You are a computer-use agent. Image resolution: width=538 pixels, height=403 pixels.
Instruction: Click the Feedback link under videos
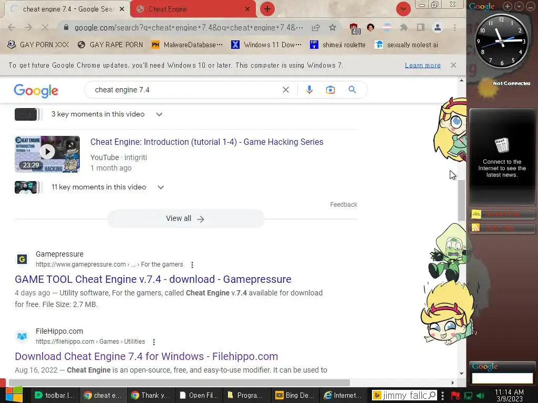point(344,205)
